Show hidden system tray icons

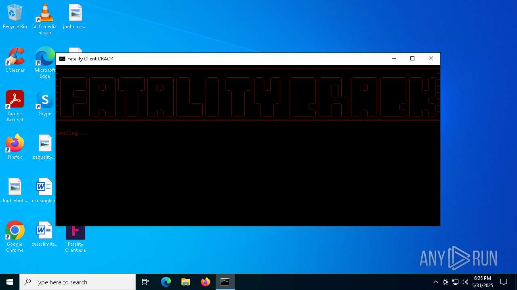pyautogui.click(x=435, y=282)
